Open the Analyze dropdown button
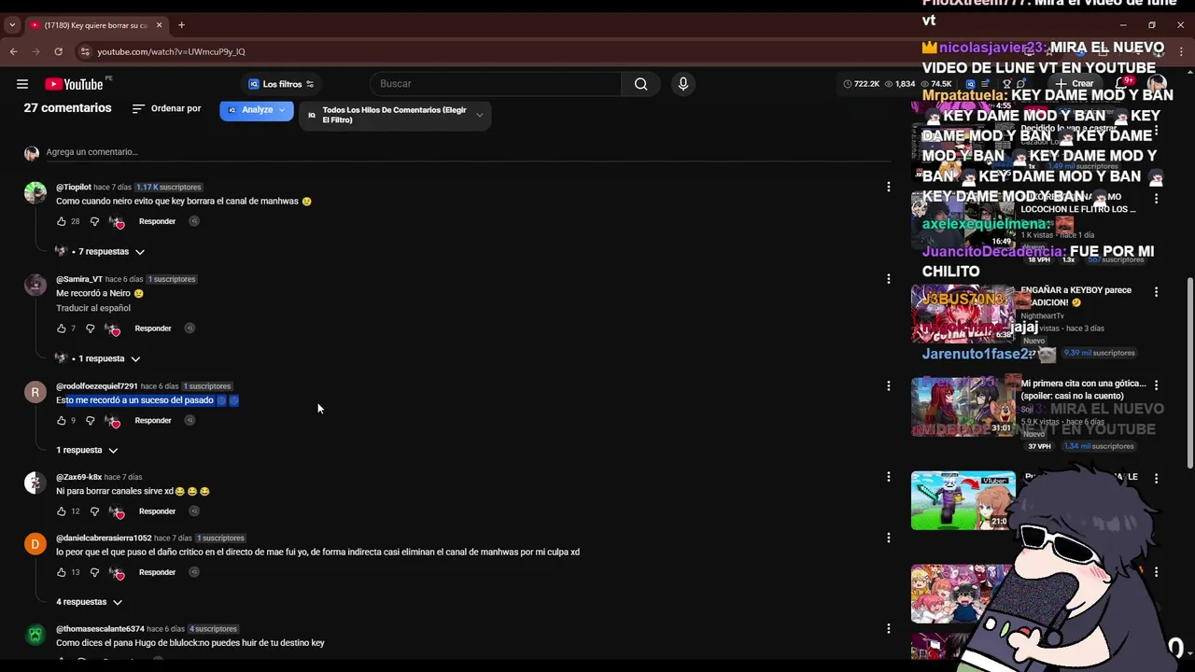The height and width of the screenshot is (672, 1195). [x=257, y=110]
